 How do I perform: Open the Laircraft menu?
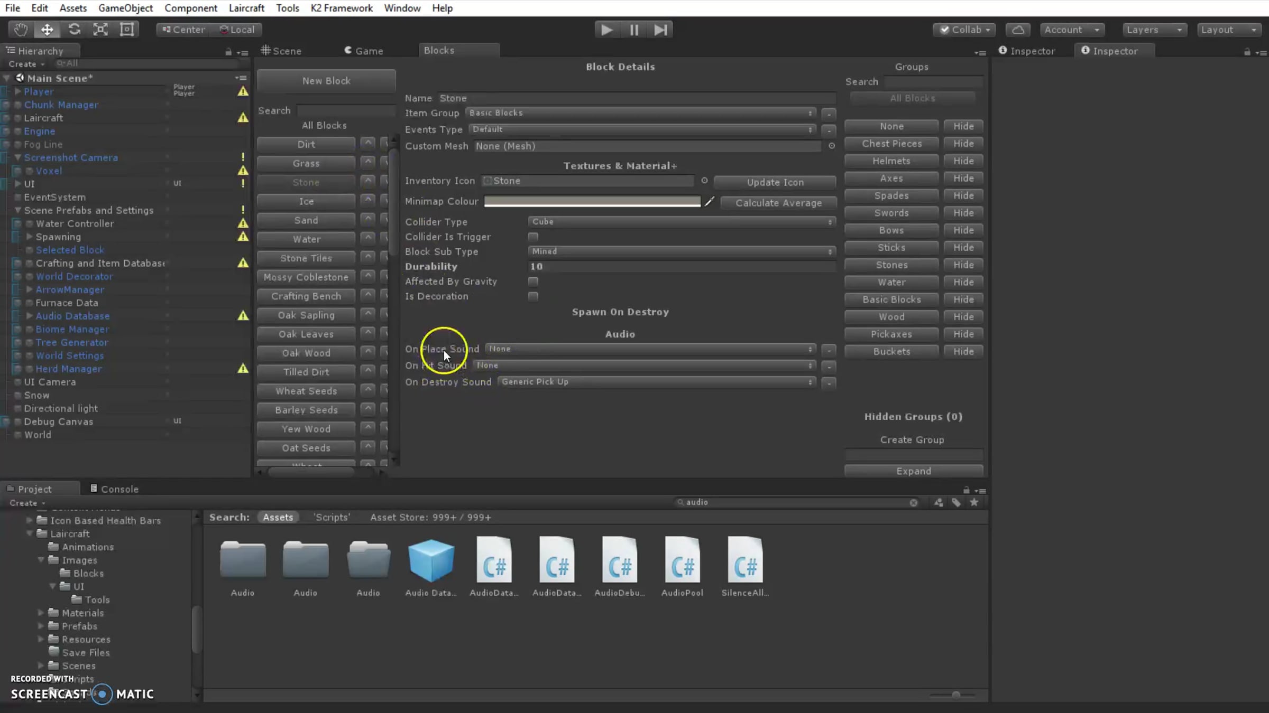(246, 8)
